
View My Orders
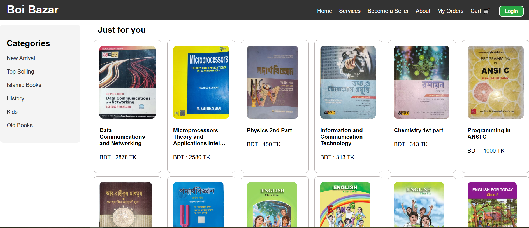tap(450, 11)
